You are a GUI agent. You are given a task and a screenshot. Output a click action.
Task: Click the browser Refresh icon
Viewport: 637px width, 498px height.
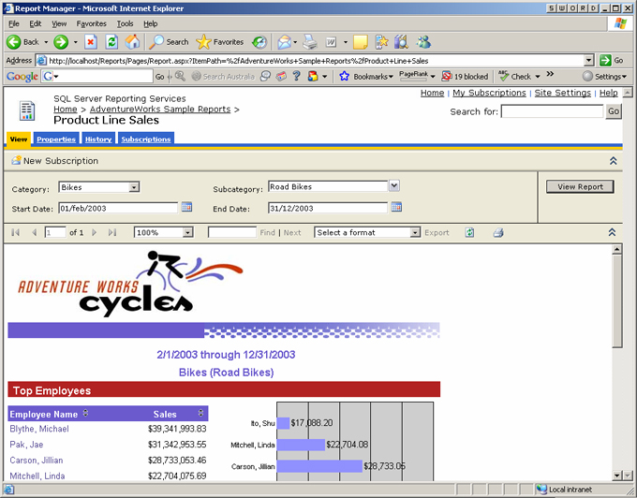point(111,41)
